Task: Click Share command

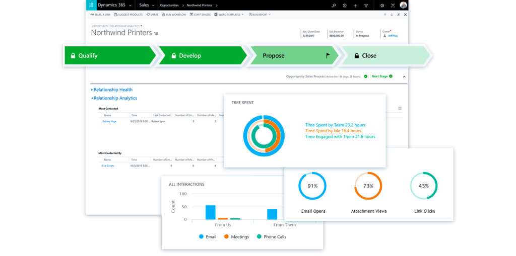Action: click(x=152, y=15)
